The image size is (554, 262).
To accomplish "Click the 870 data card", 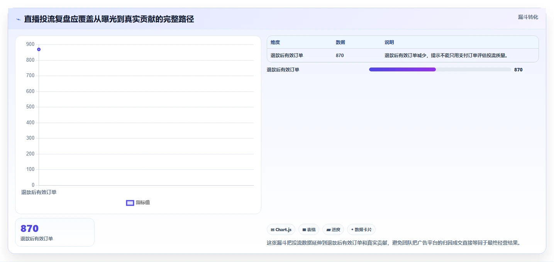I will [x=55, y=232].
